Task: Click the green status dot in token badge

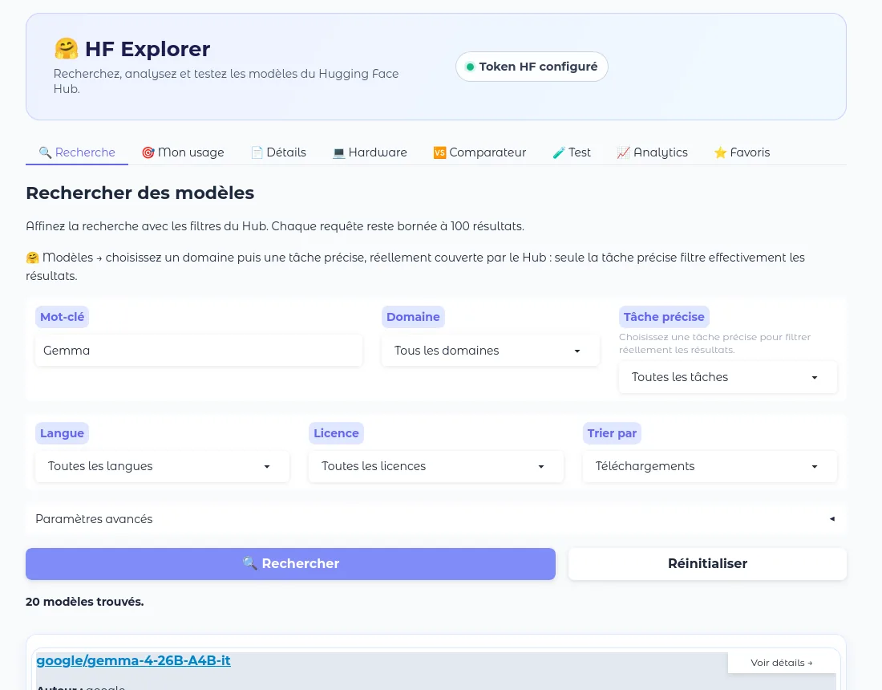Action: tap(470, 67)
